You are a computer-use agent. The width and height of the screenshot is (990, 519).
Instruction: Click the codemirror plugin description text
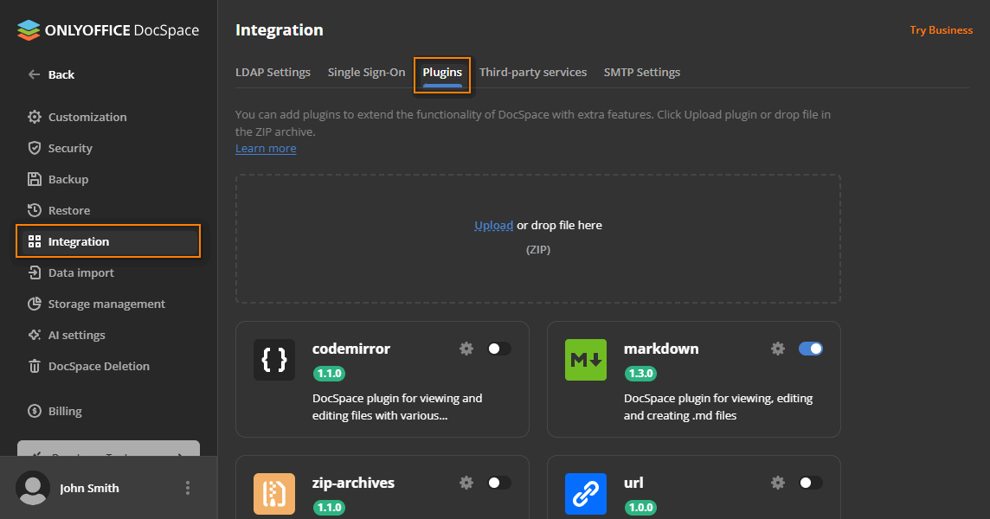click(x=397, y=407)
